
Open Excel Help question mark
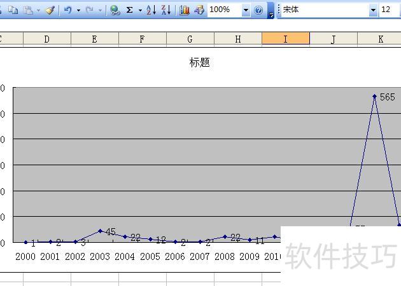258,10
